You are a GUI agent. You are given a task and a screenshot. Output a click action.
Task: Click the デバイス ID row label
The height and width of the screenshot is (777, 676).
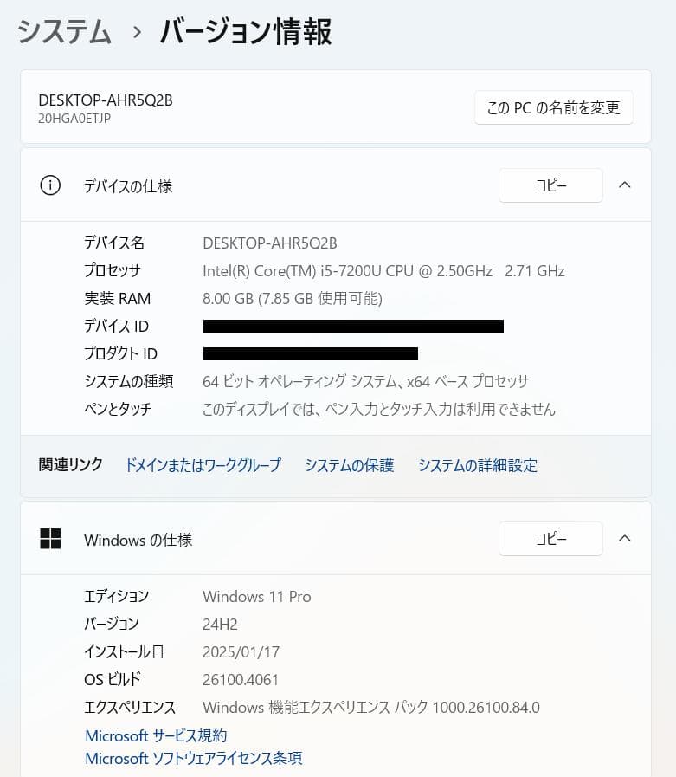pos(116,326)
